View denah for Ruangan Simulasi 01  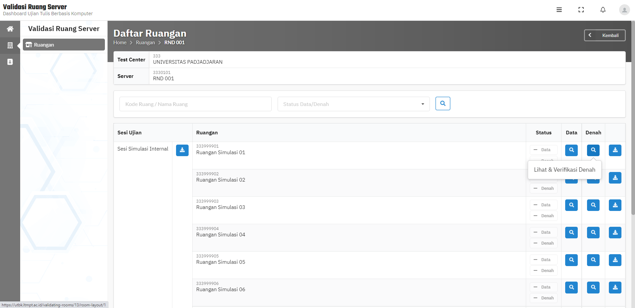point(593,150)
